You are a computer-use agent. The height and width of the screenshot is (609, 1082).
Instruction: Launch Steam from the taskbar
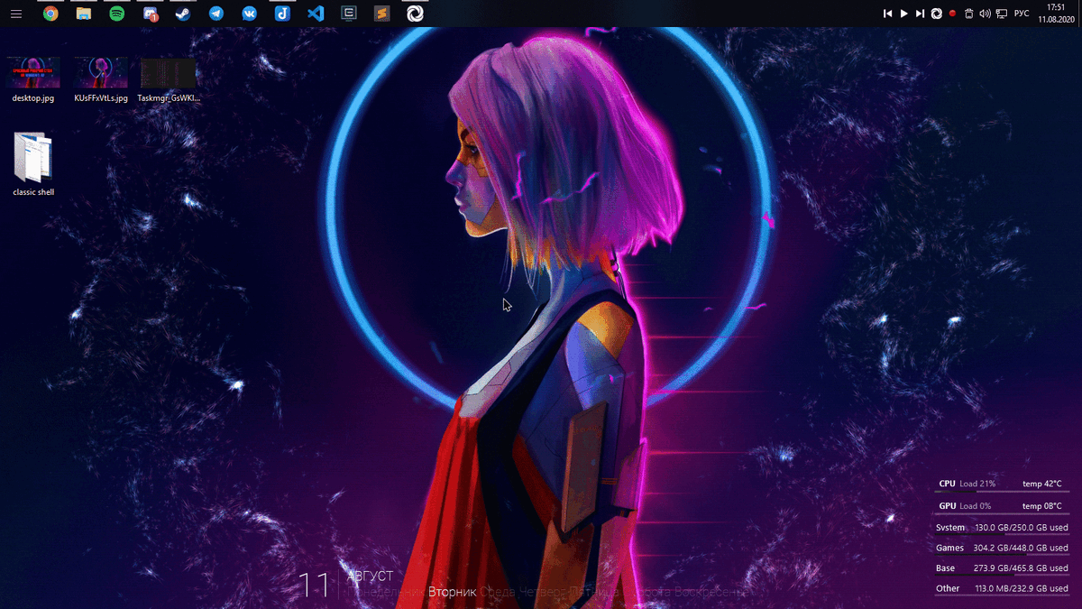[183, 14]
